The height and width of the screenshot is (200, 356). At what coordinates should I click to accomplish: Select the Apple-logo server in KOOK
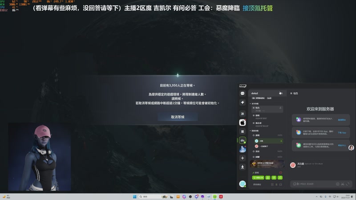click(242, 123)
